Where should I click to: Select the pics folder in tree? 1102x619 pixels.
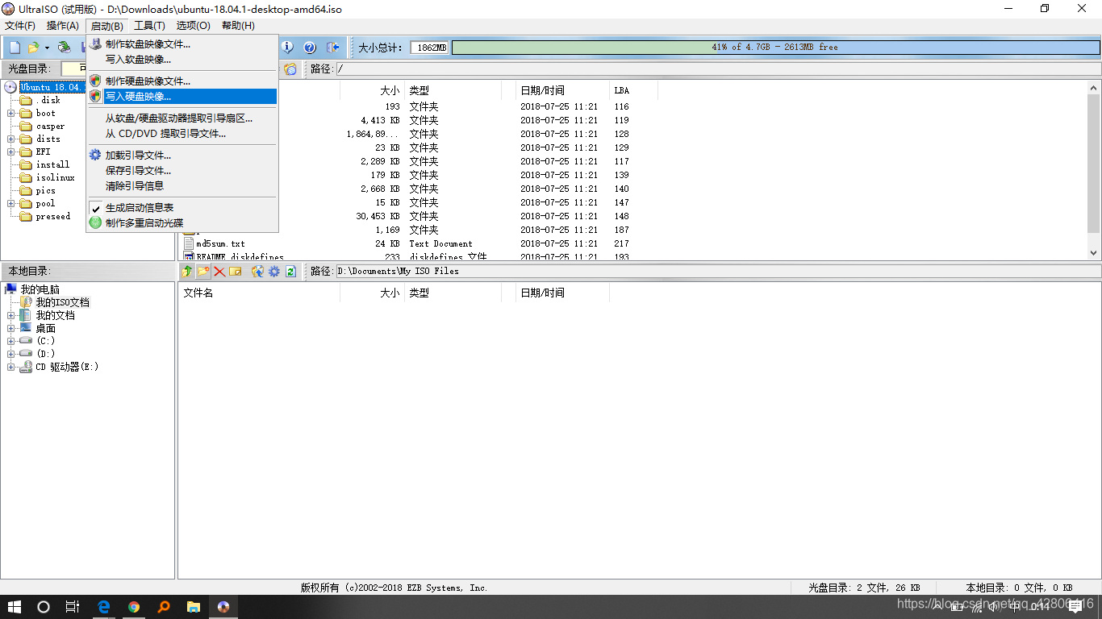point(45,191)
